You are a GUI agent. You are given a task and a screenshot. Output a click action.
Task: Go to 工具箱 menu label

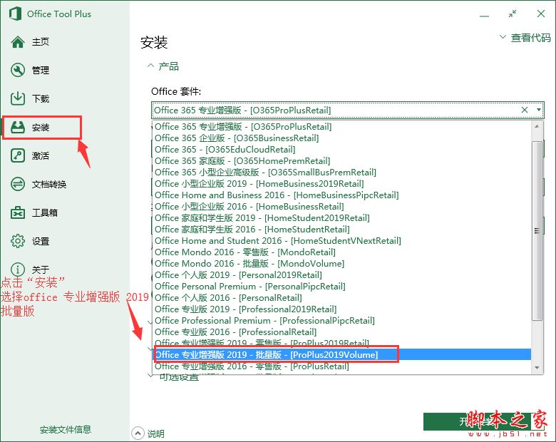pyautogui.click(x=45, y=213)
